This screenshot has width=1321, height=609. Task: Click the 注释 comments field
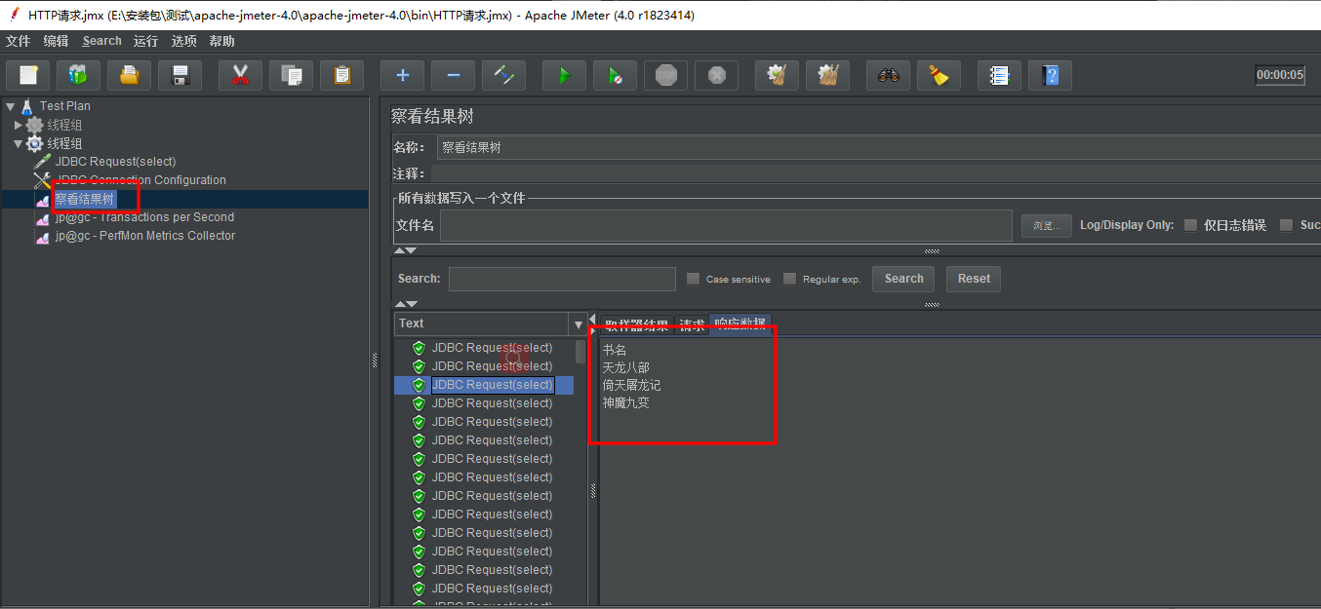(875, 173)
